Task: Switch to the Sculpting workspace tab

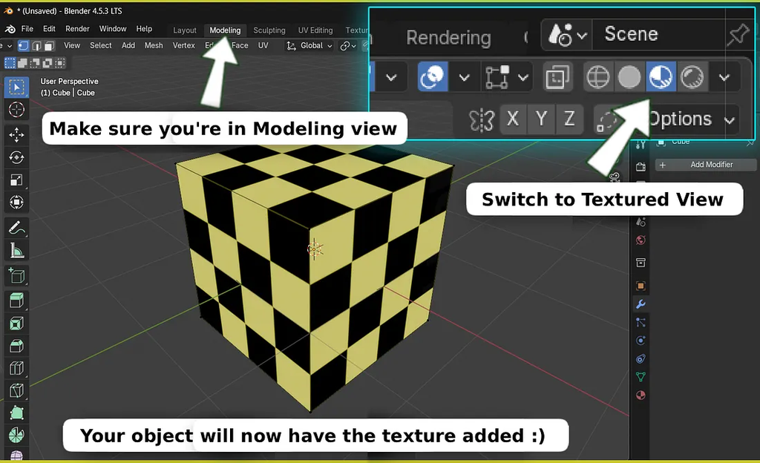Action: (269, 30)
